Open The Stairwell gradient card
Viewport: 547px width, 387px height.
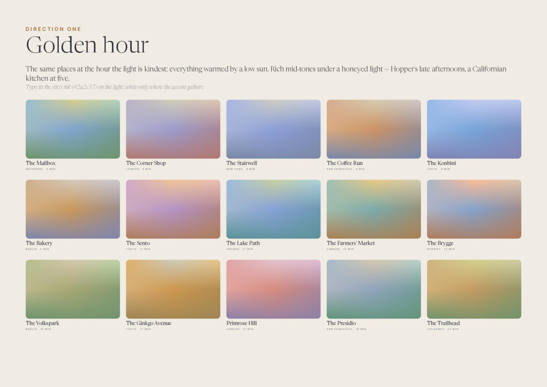point(273,129)
